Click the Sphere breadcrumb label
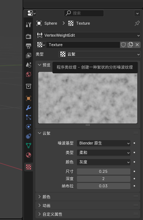 51,23
